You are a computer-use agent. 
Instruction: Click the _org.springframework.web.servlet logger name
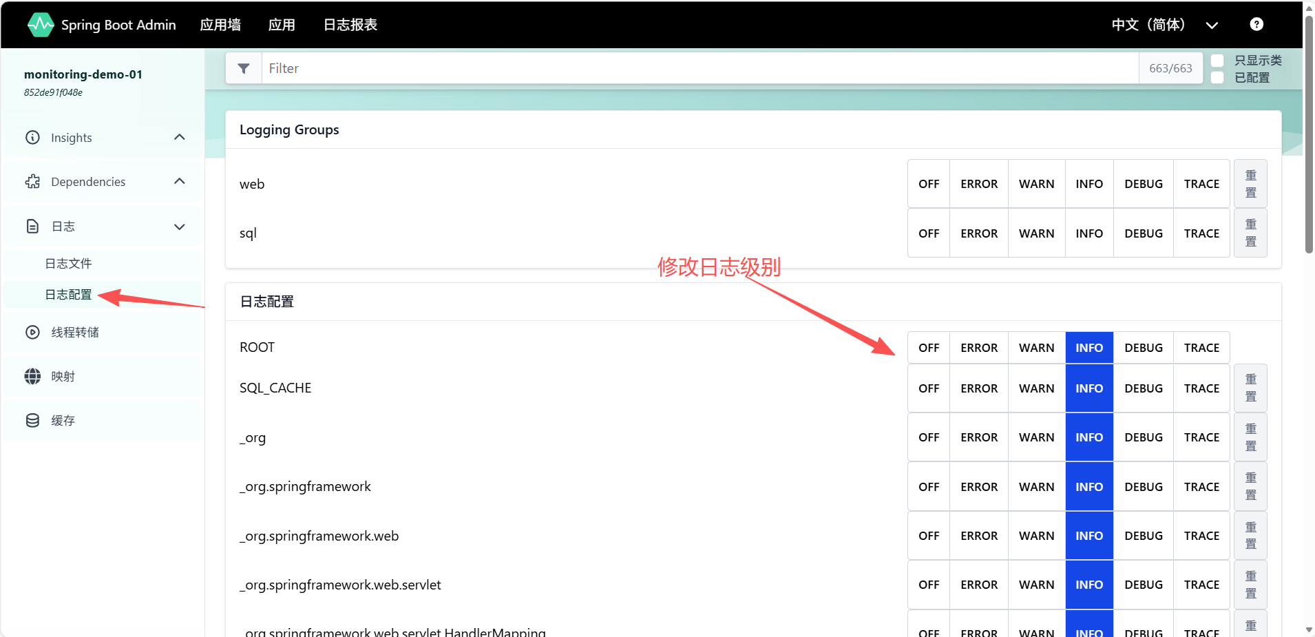click(340, 585)
